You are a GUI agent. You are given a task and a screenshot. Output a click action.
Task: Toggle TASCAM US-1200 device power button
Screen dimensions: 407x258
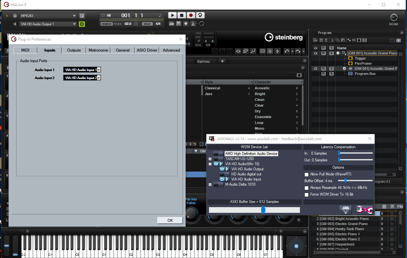pos(219,159)
